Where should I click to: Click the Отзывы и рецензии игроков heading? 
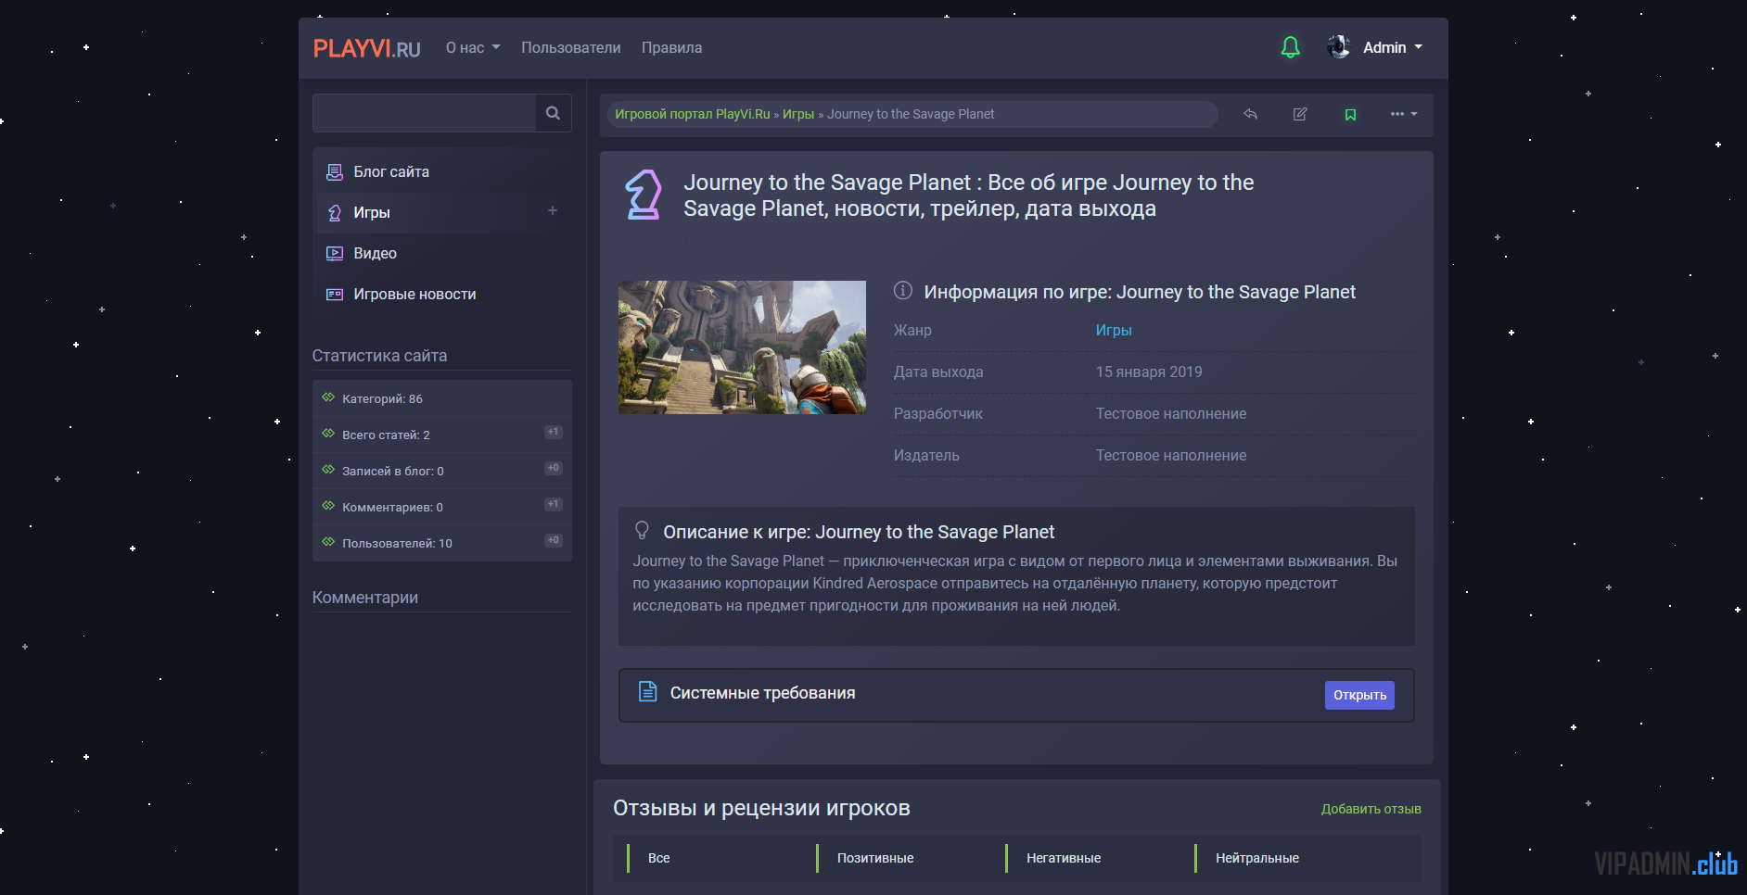coord(761,808)
